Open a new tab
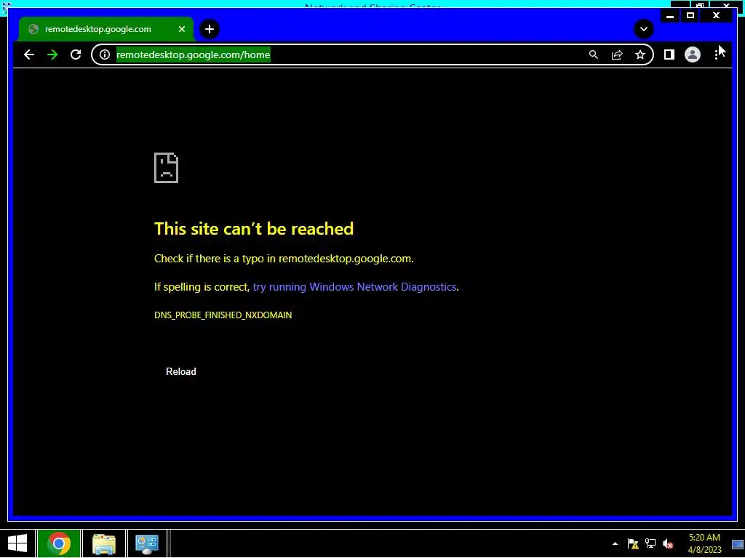The height and width of the screenshot is (558, 745). pos(209,29)
